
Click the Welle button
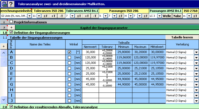coord(167,16)
